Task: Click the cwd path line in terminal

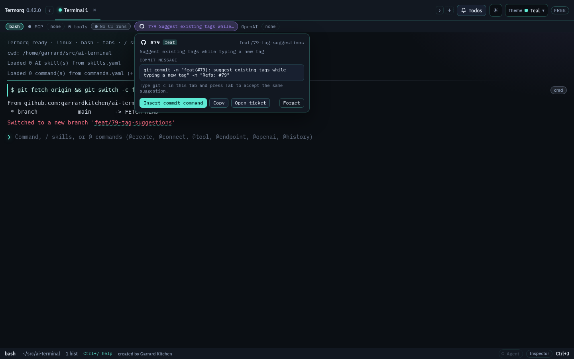Action: coord(59,53)
